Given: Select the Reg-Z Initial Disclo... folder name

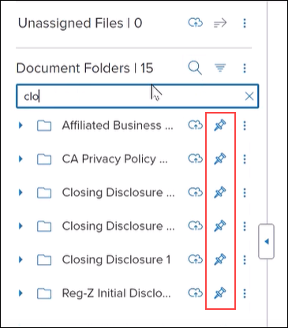Looking at the screenshot, I should (116, 293).
